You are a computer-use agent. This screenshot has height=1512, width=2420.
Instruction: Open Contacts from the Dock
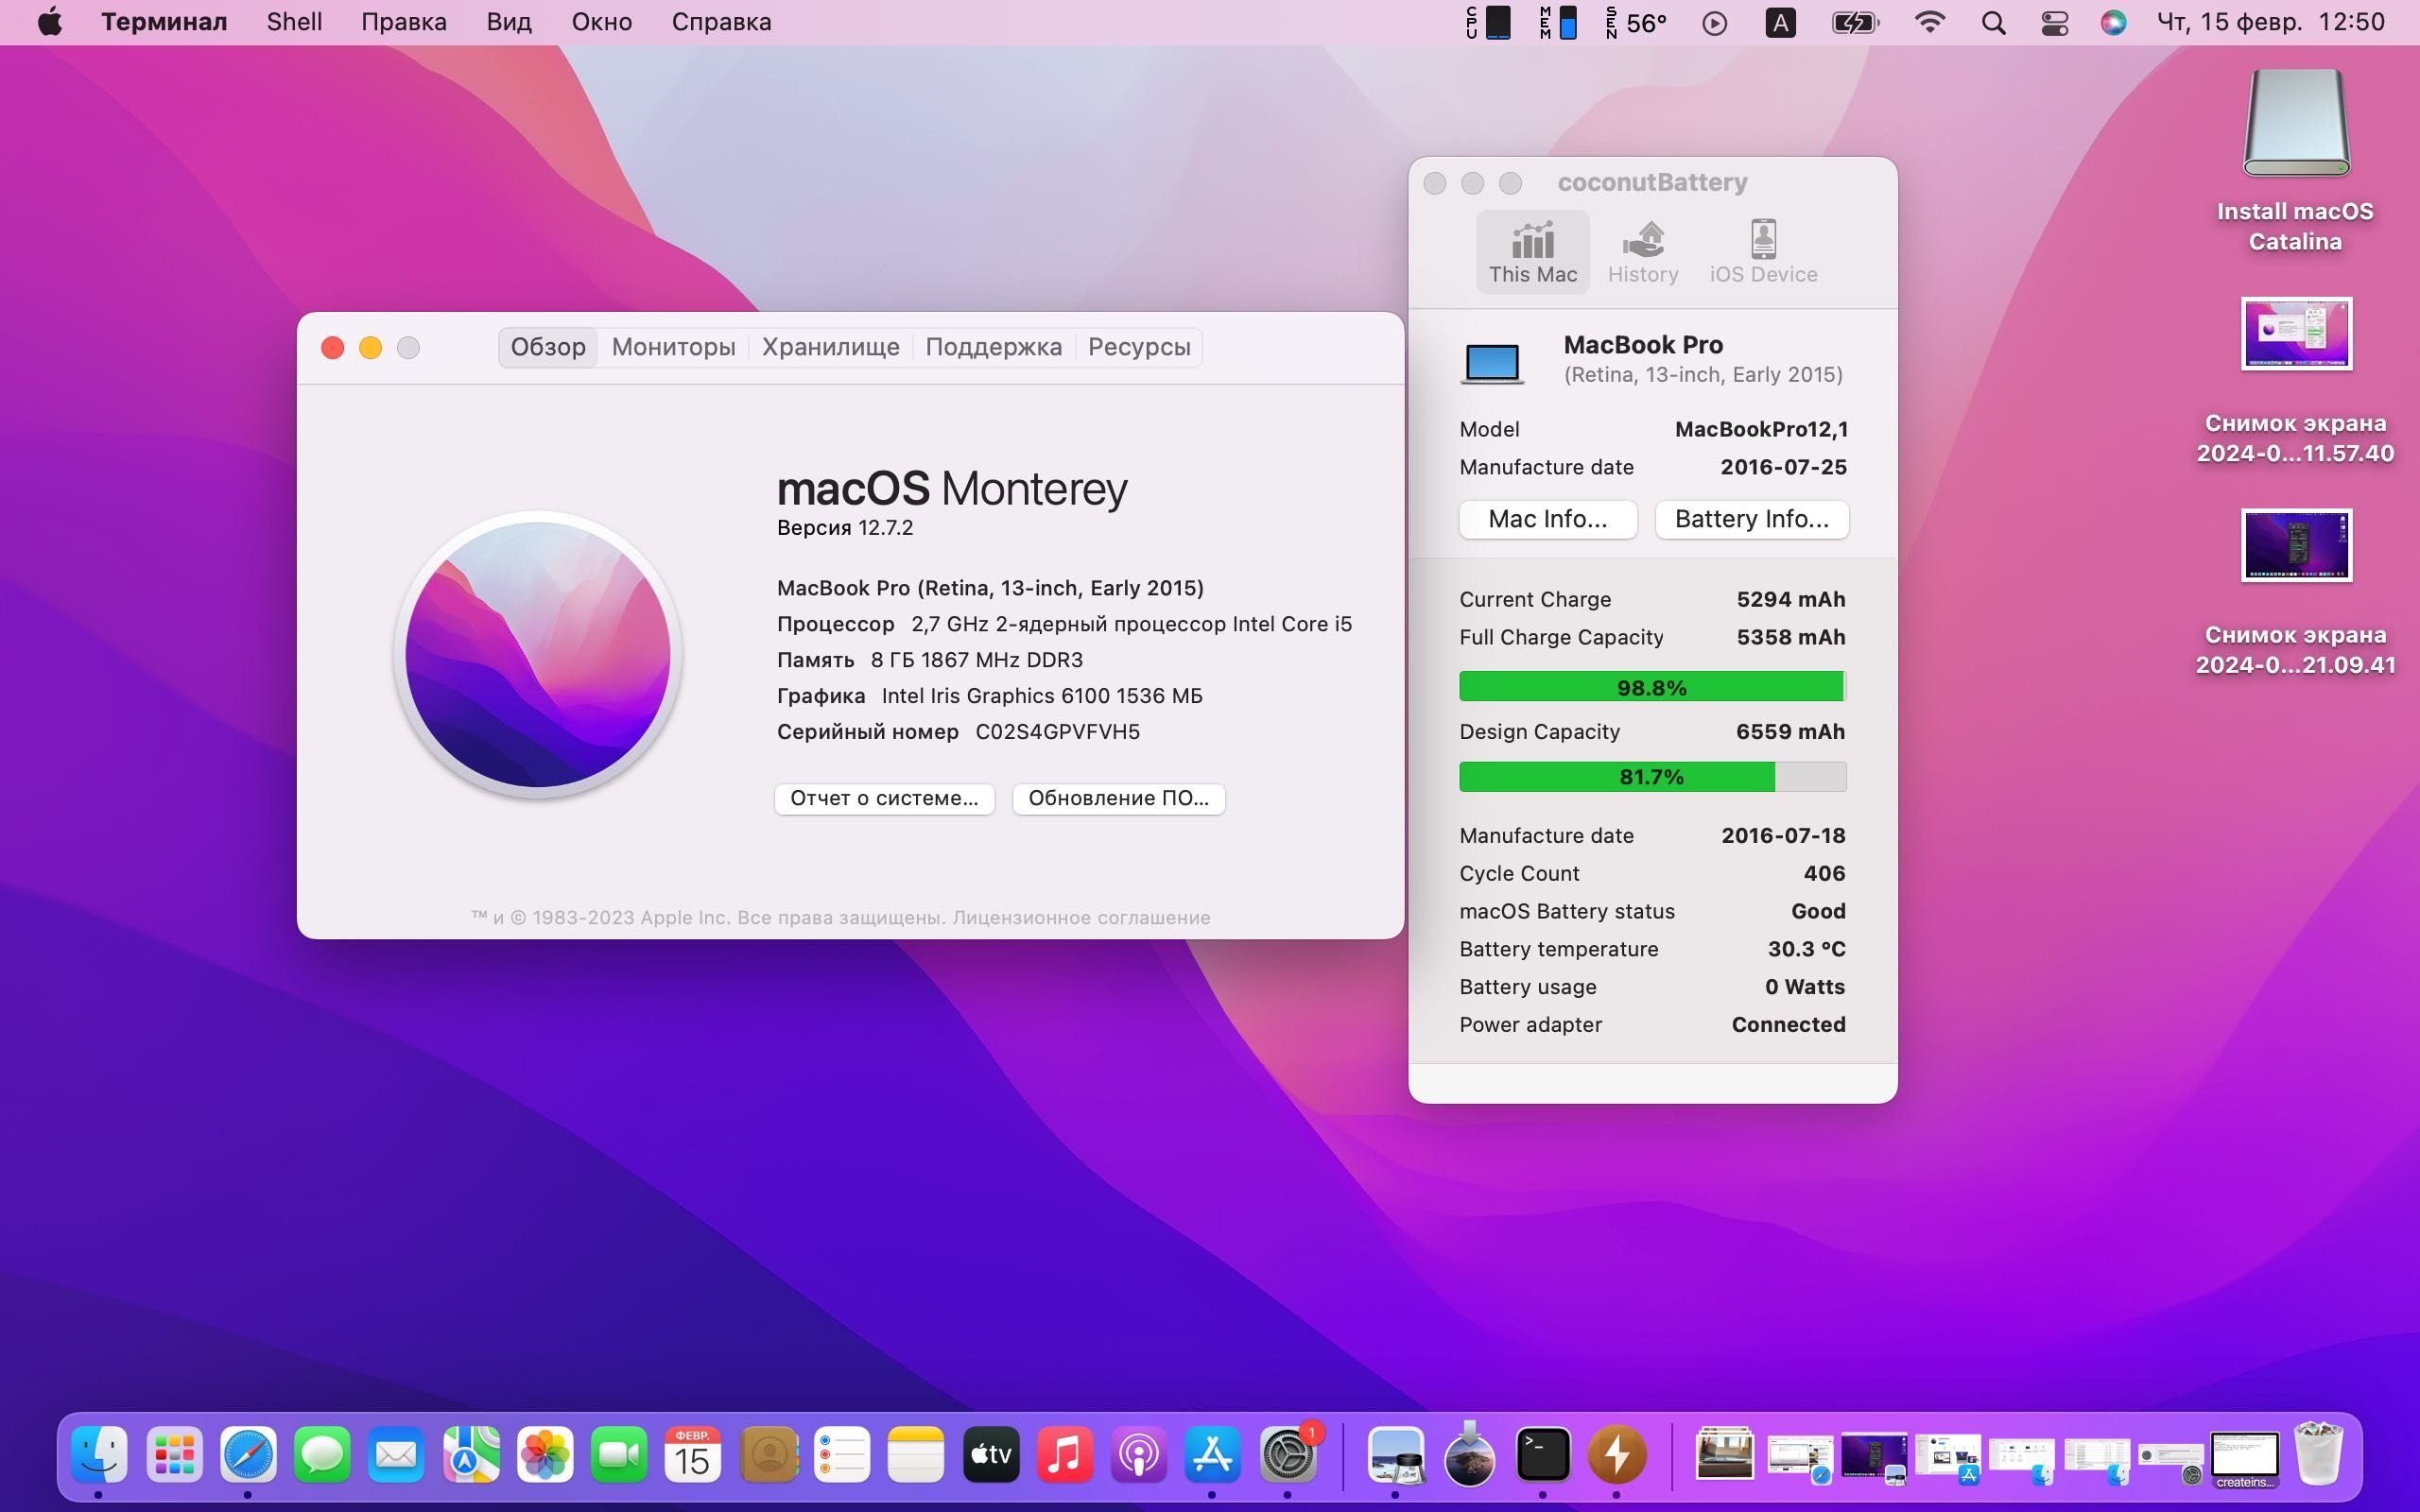(768, 1454)
